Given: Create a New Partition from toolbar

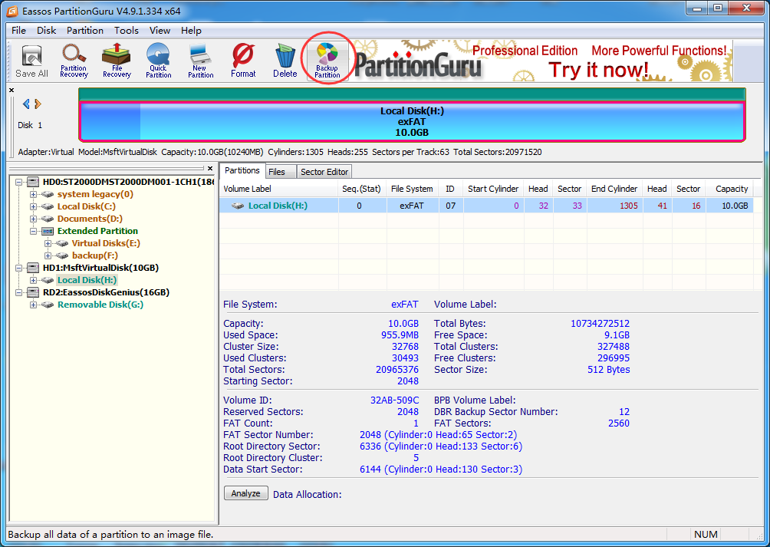Looking at the screenshot, I should tap(200, 61).
